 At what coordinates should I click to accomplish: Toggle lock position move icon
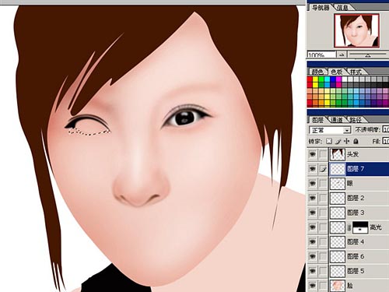[x=347, y=141]
